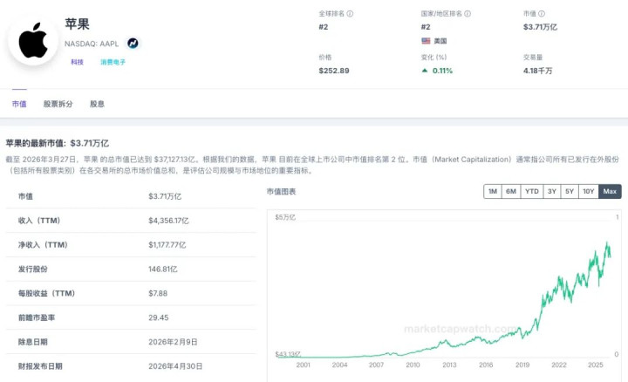The height and width of the screenshot is (382, 628).
Task: Click the #2 global rank value
Action: coord(324,27)
